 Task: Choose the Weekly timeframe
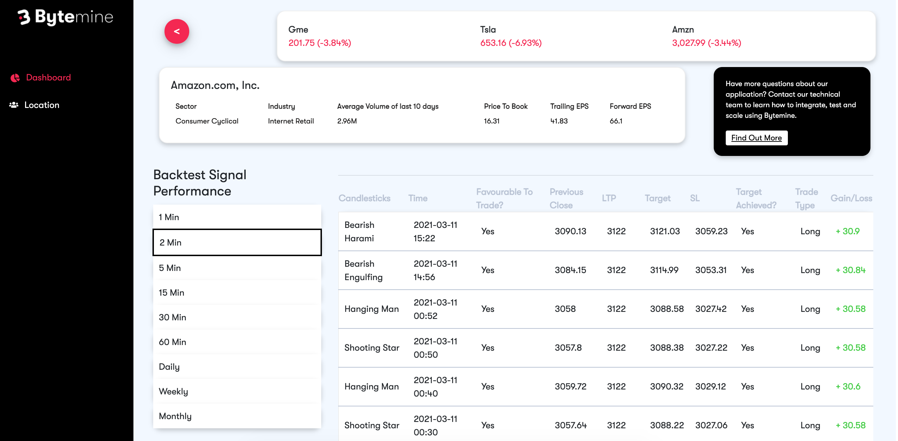[237, 392]
